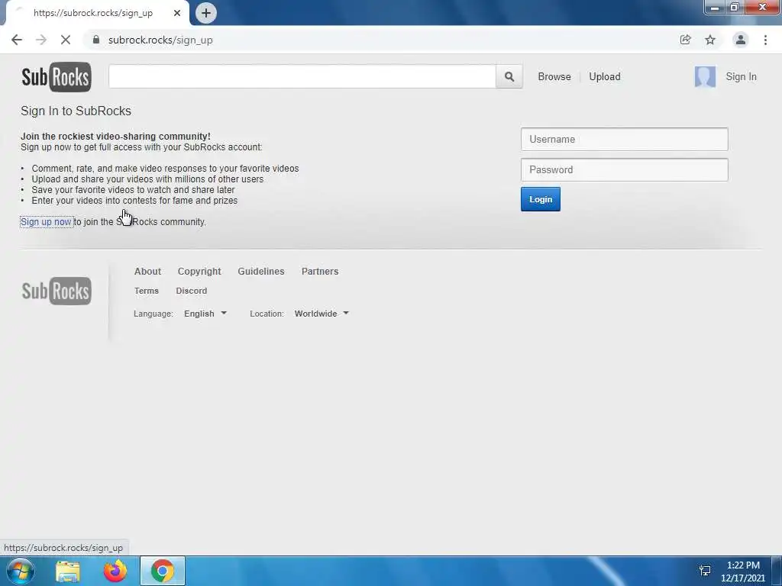
Task: Click the share page icon in address bar
Action: coord(685,40)
